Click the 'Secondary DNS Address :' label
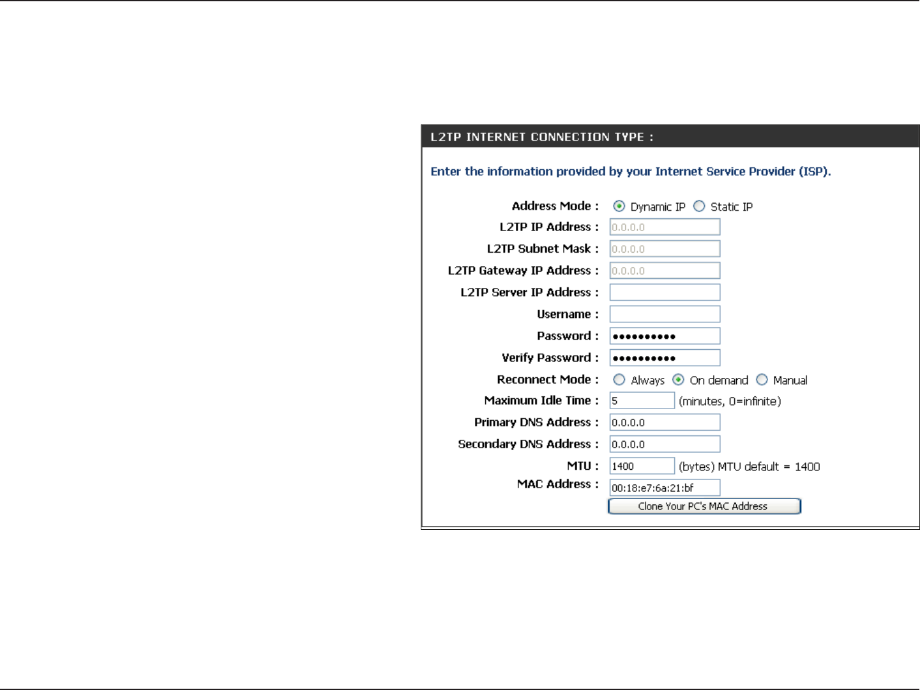 529,444
